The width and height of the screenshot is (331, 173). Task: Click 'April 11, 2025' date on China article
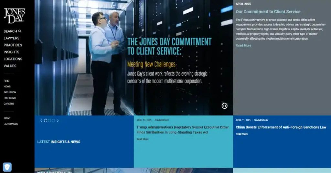(243, 120)
